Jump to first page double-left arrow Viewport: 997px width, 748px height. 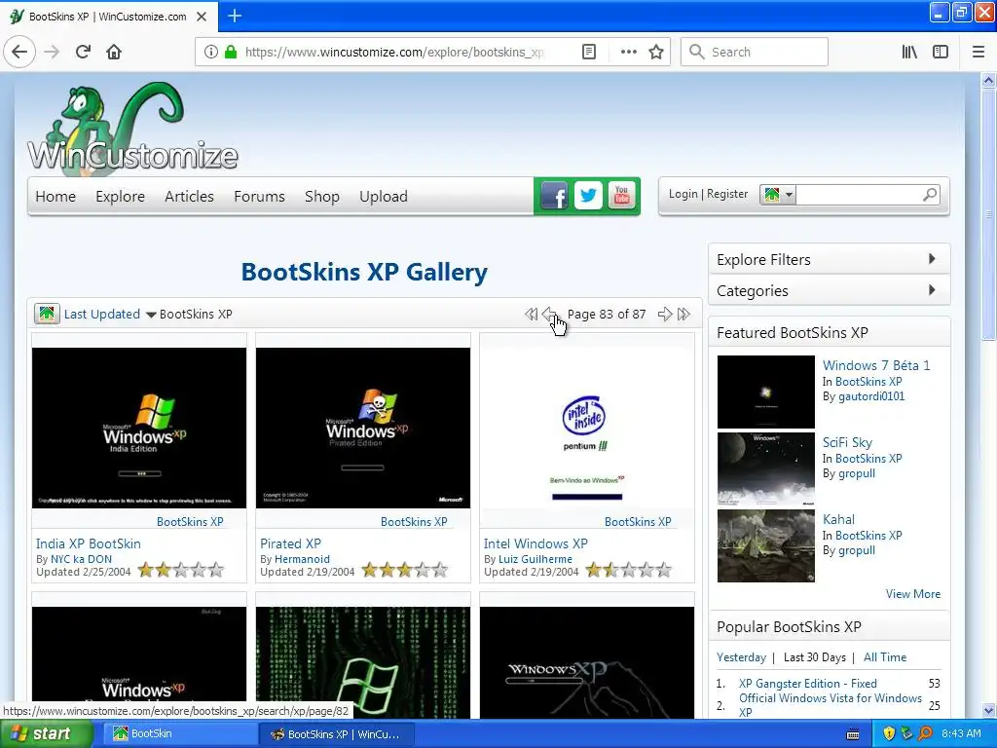[x=531, y=315]
